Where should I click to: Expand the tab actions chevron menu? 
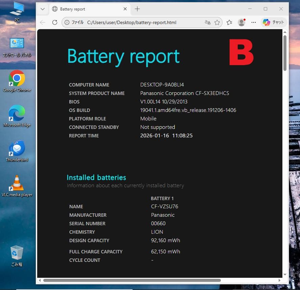43,9
